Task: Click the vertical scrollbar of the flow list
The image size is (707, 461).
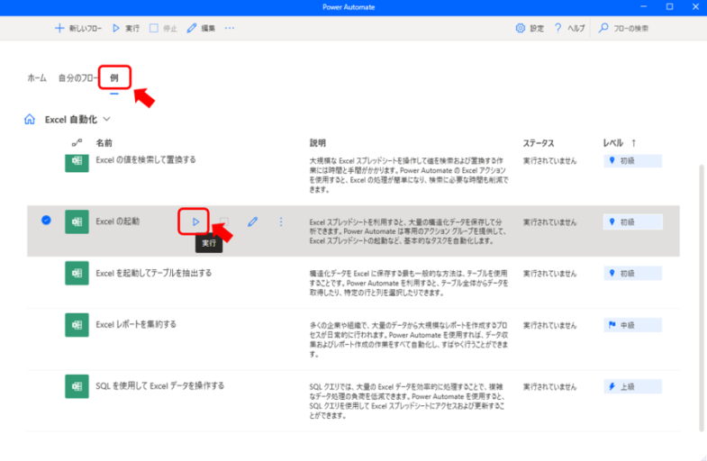Action: (702, 297)
